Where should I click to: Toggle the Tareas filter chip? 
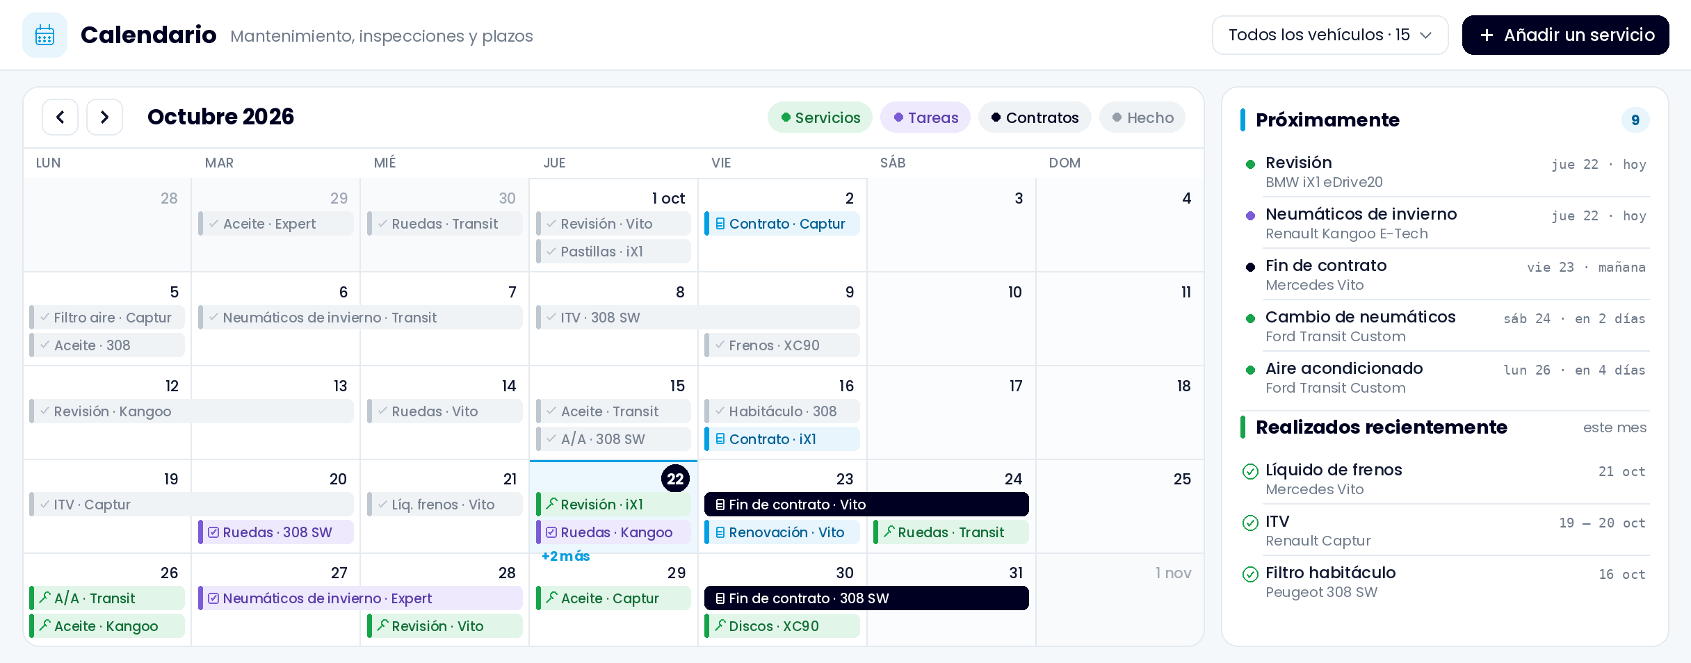[x=925, y=117]
